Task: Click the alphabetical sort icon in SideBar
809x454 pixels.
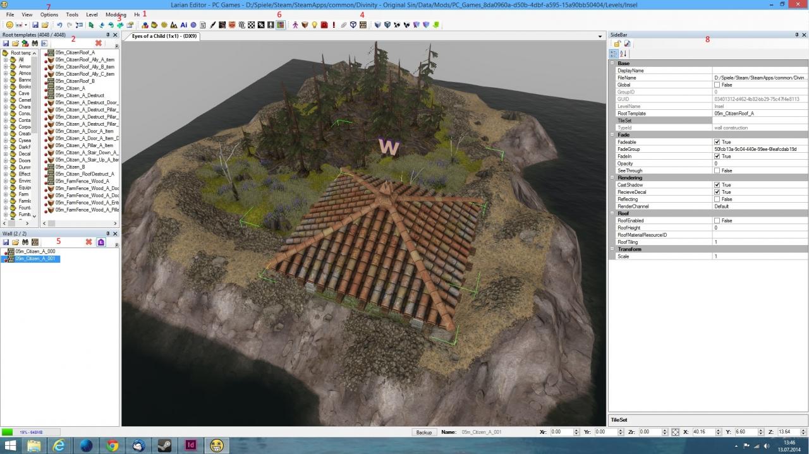Action: (x=623, y=54)
